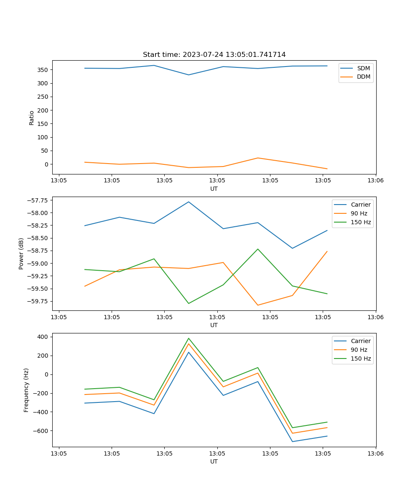This screenshot has height=502, width=418.
Task: Click the blue SDM legend line sample
Action: tap(347, 68)
